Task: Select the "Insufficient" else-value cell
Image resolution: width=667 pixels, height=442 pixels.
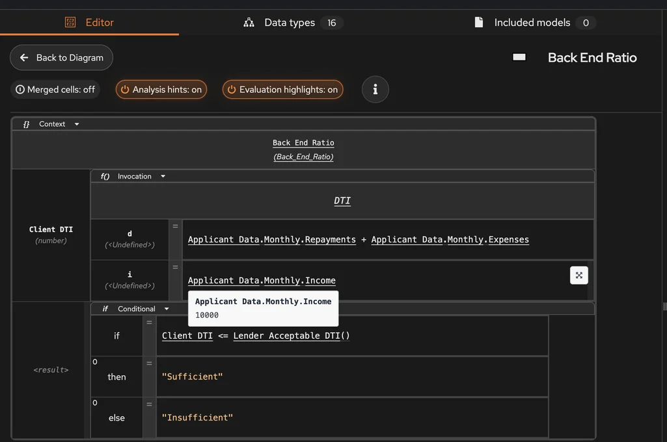Action: [x=352, y=418]
